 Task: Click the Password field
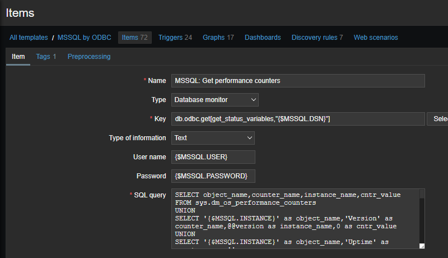213,176
